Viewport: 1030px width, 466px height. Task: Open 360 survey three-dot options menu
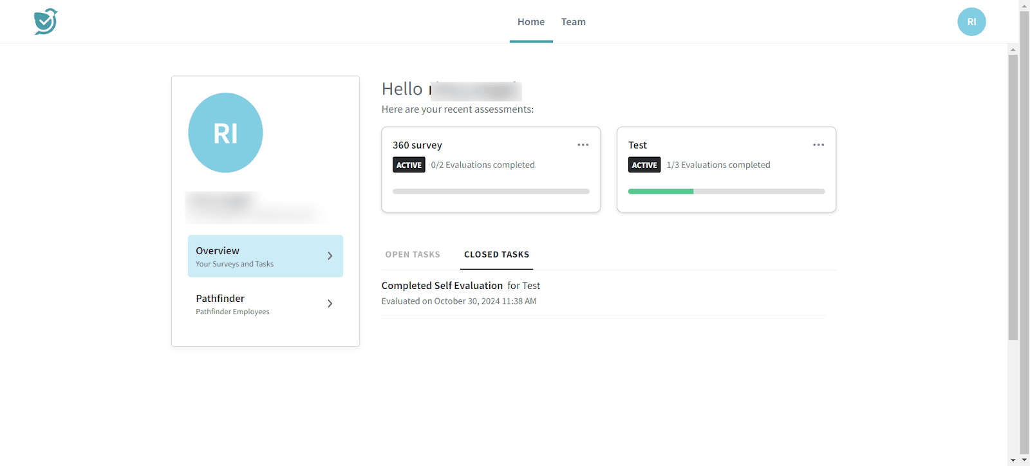tap(583, 145)
